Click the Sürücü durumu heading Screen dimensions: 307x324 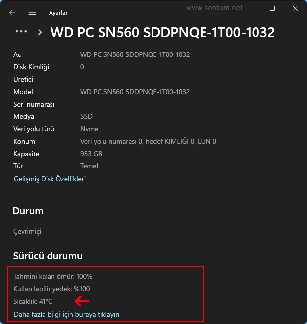48,256
